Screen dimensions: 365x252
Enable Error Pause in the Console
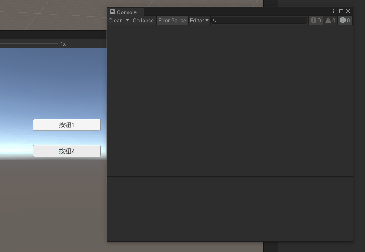click(172, 20)
